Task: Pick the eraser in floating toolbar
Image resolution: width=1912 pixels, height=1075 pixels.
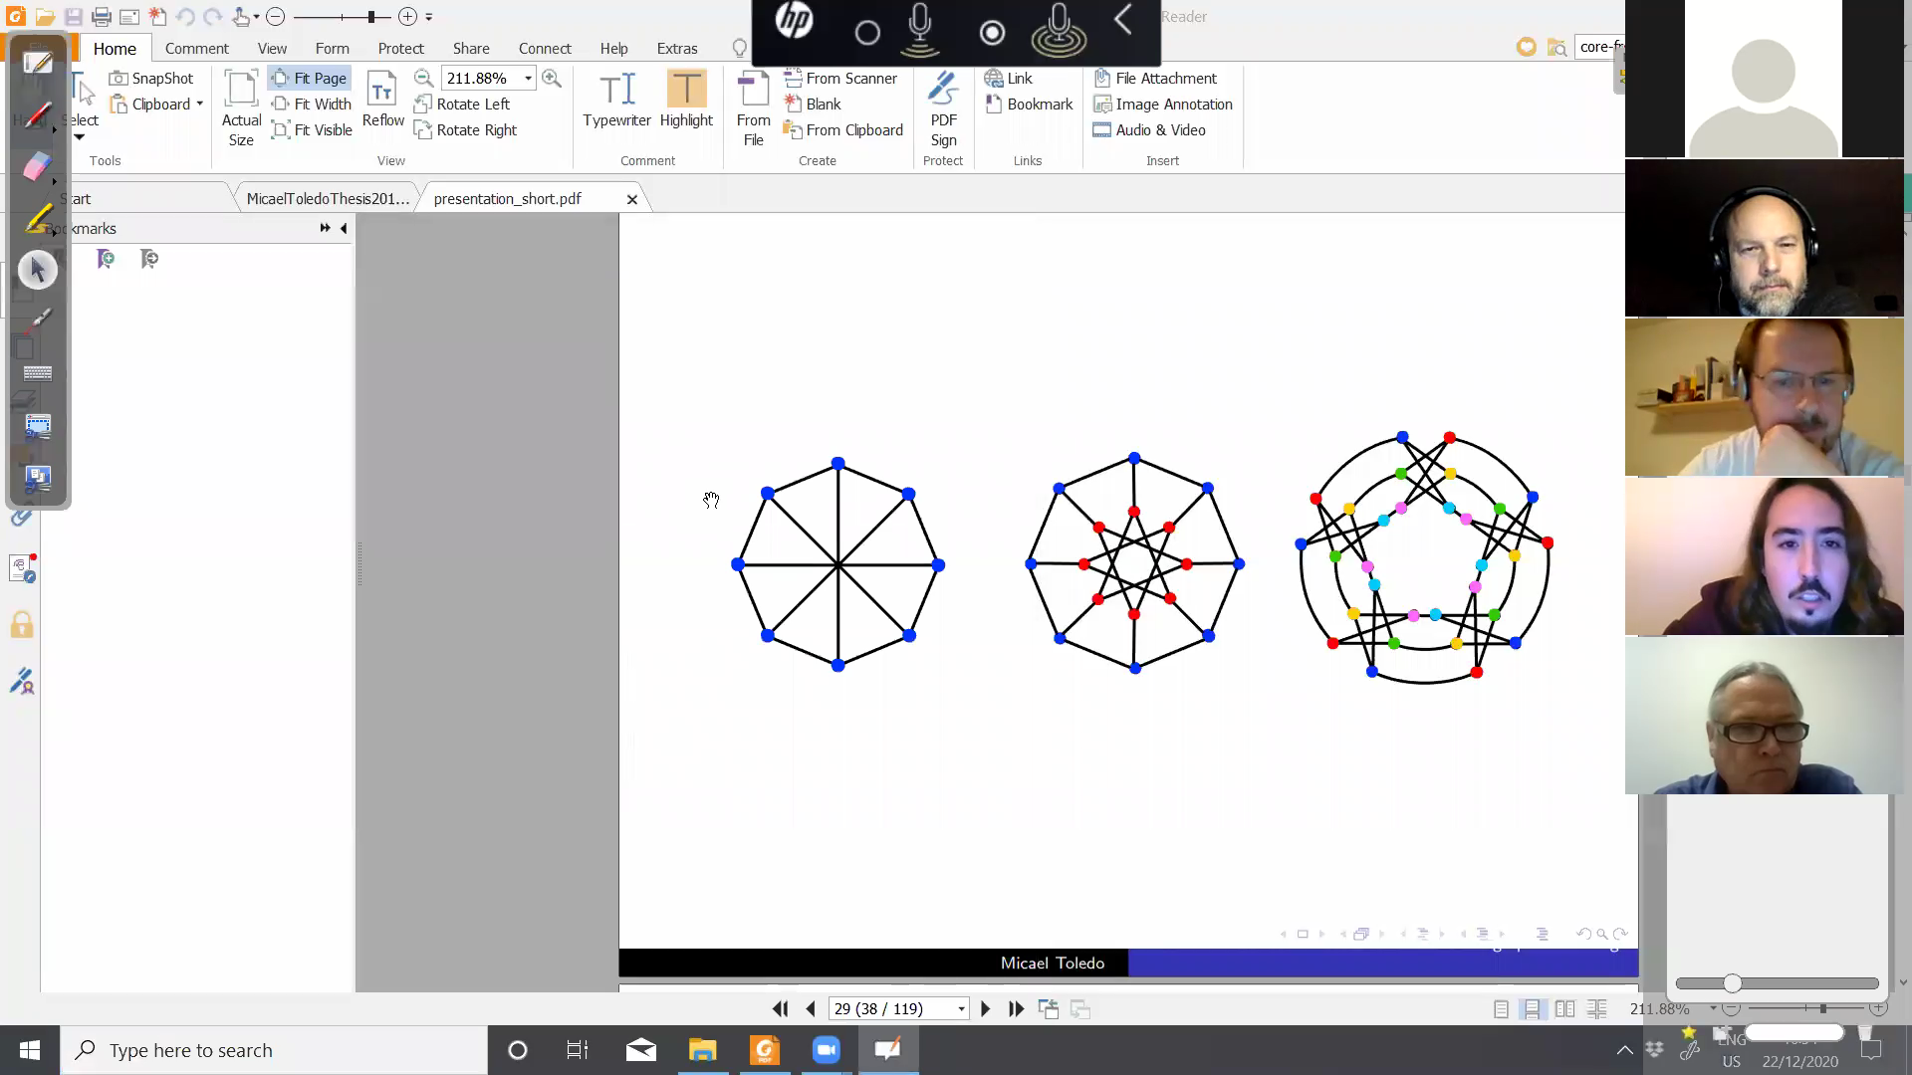Action: pyautogui.click(x=38, y=165)
